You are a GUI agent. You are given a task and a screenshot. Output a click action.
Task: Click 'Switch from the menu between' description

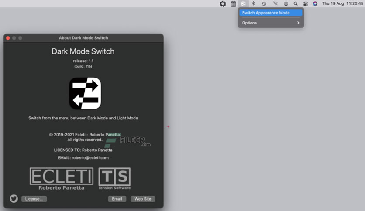pyautogui.click(x=83, y=118)
